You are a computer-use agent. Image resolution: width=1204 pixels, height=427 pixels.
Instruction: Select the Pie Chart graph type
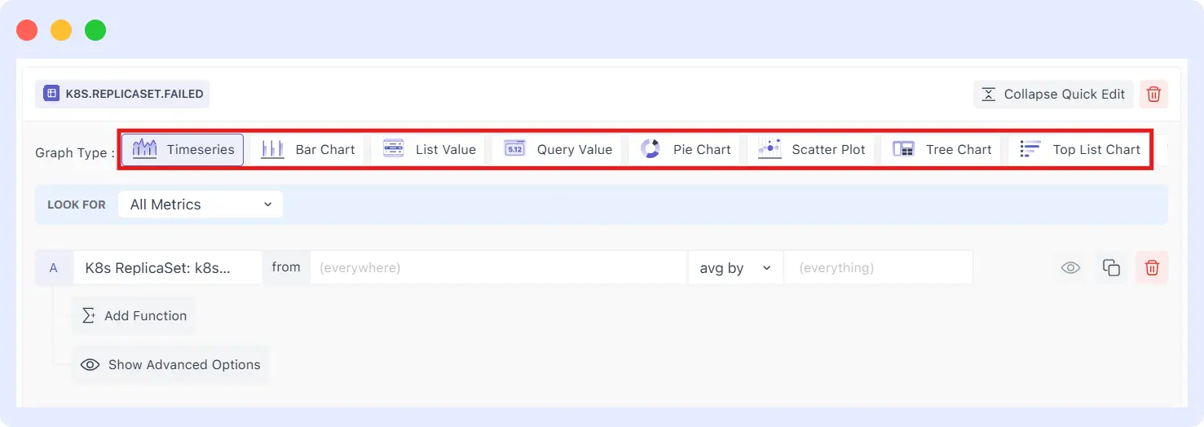[685, 150]
